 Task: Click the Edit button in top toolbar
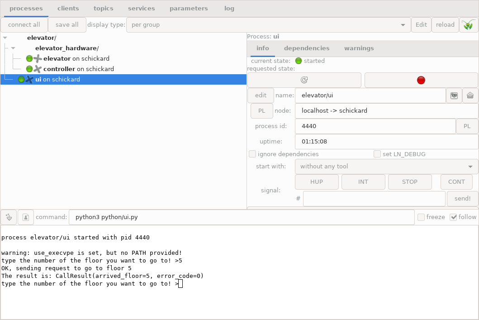[421, 25]
